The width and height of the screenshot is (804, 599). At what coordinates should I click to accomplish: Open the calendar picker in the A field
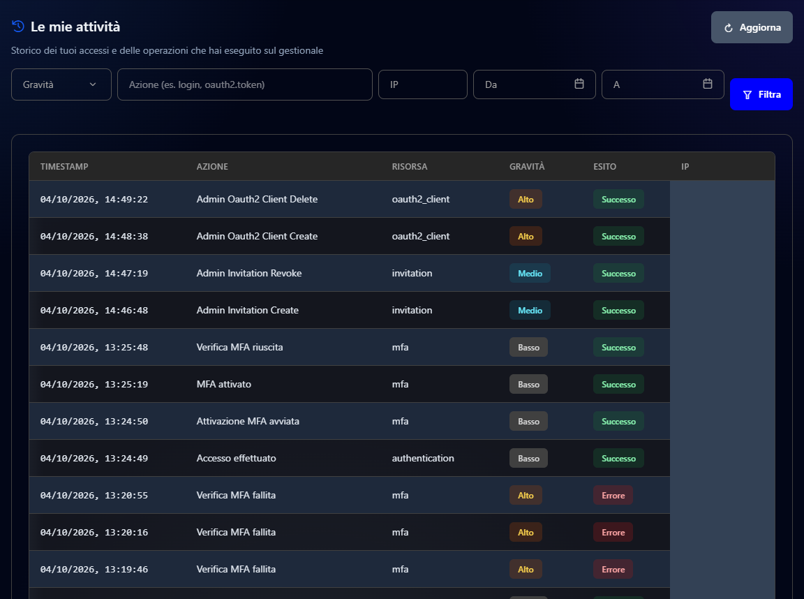point(707,84)
